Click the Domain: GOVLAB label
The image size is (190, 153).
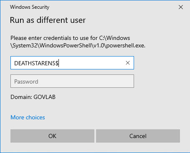(x=33, y=97)
